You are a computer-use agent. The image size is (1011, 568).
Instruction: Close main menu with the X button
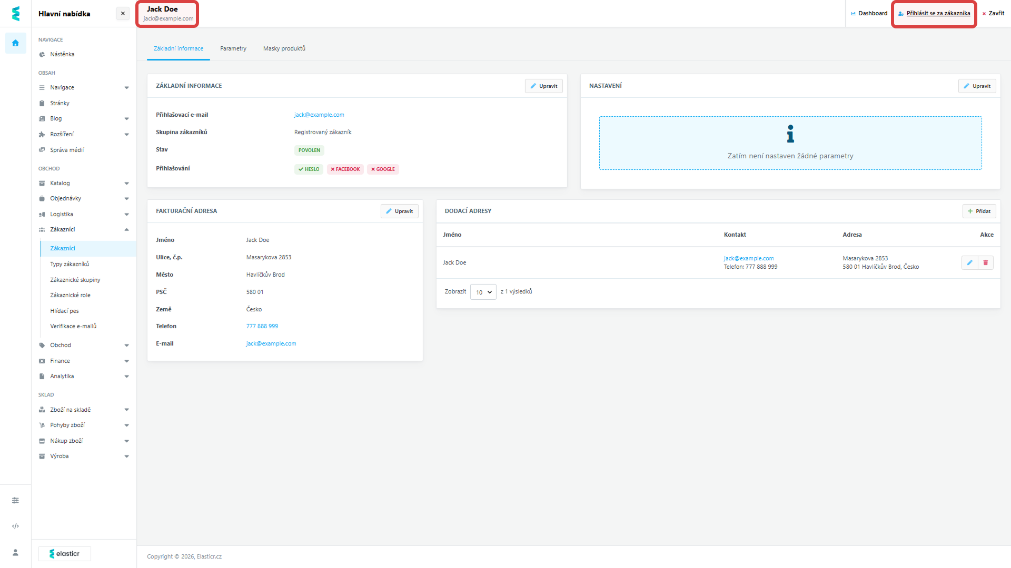tap(123, 14)
